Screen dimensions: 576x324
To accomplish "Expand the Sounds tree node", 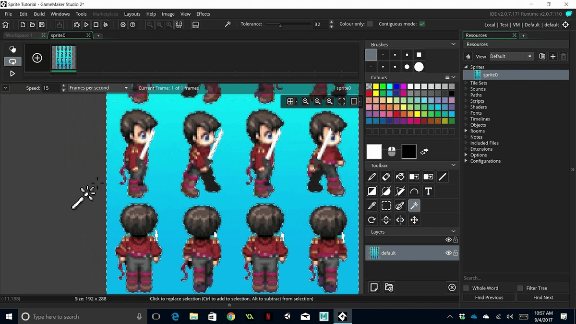I will 466,89.
